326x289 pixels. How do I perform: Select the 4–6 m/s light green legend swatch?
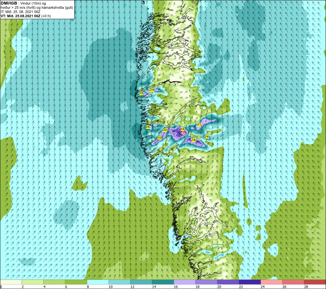(54, 282)
